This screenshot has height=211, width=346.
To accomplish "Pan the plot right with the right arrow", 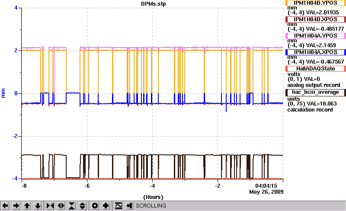I will click(16, 206).
